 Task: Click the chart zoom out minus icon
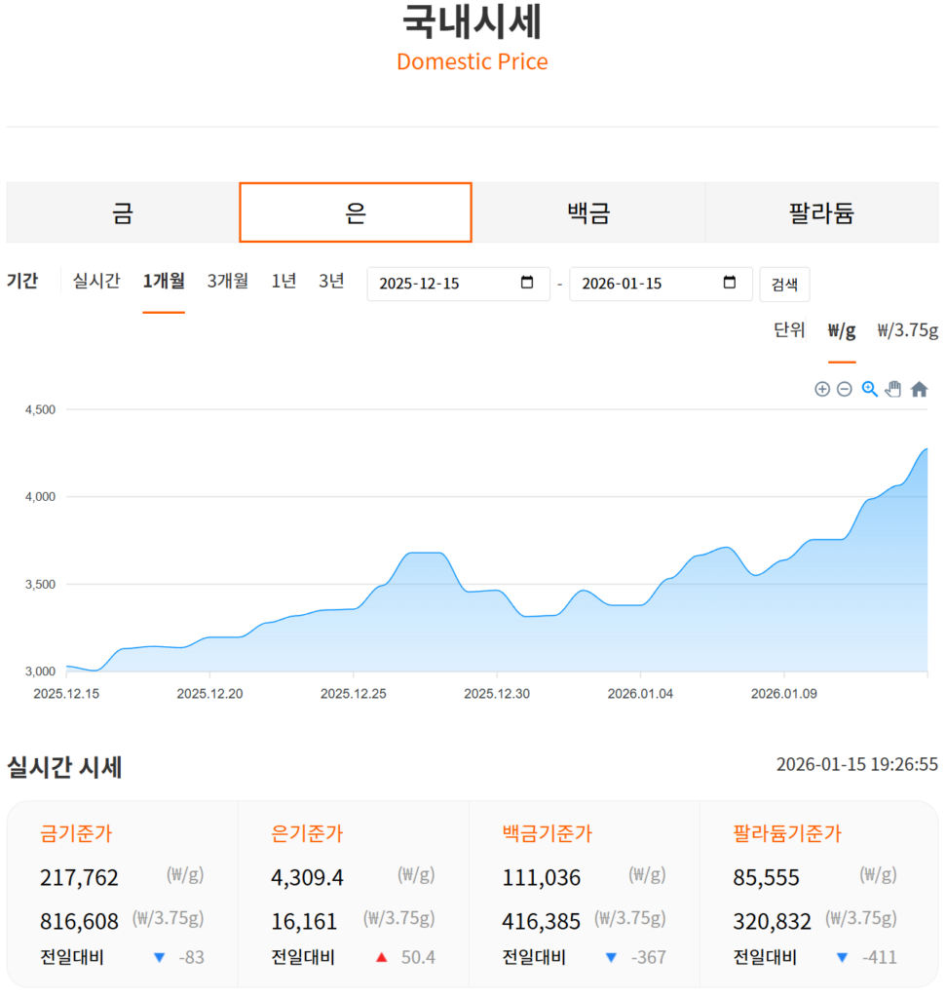[x=845, y=390]
